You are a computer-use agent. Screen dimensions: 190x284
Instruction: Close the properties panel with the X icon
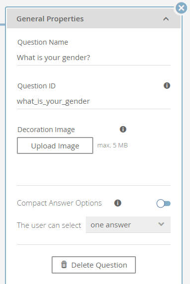(181, 8)
